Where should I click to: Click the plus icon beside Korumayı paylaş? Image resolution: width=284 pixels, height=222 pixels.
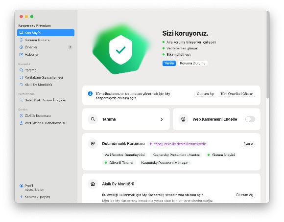pos(21,197)
